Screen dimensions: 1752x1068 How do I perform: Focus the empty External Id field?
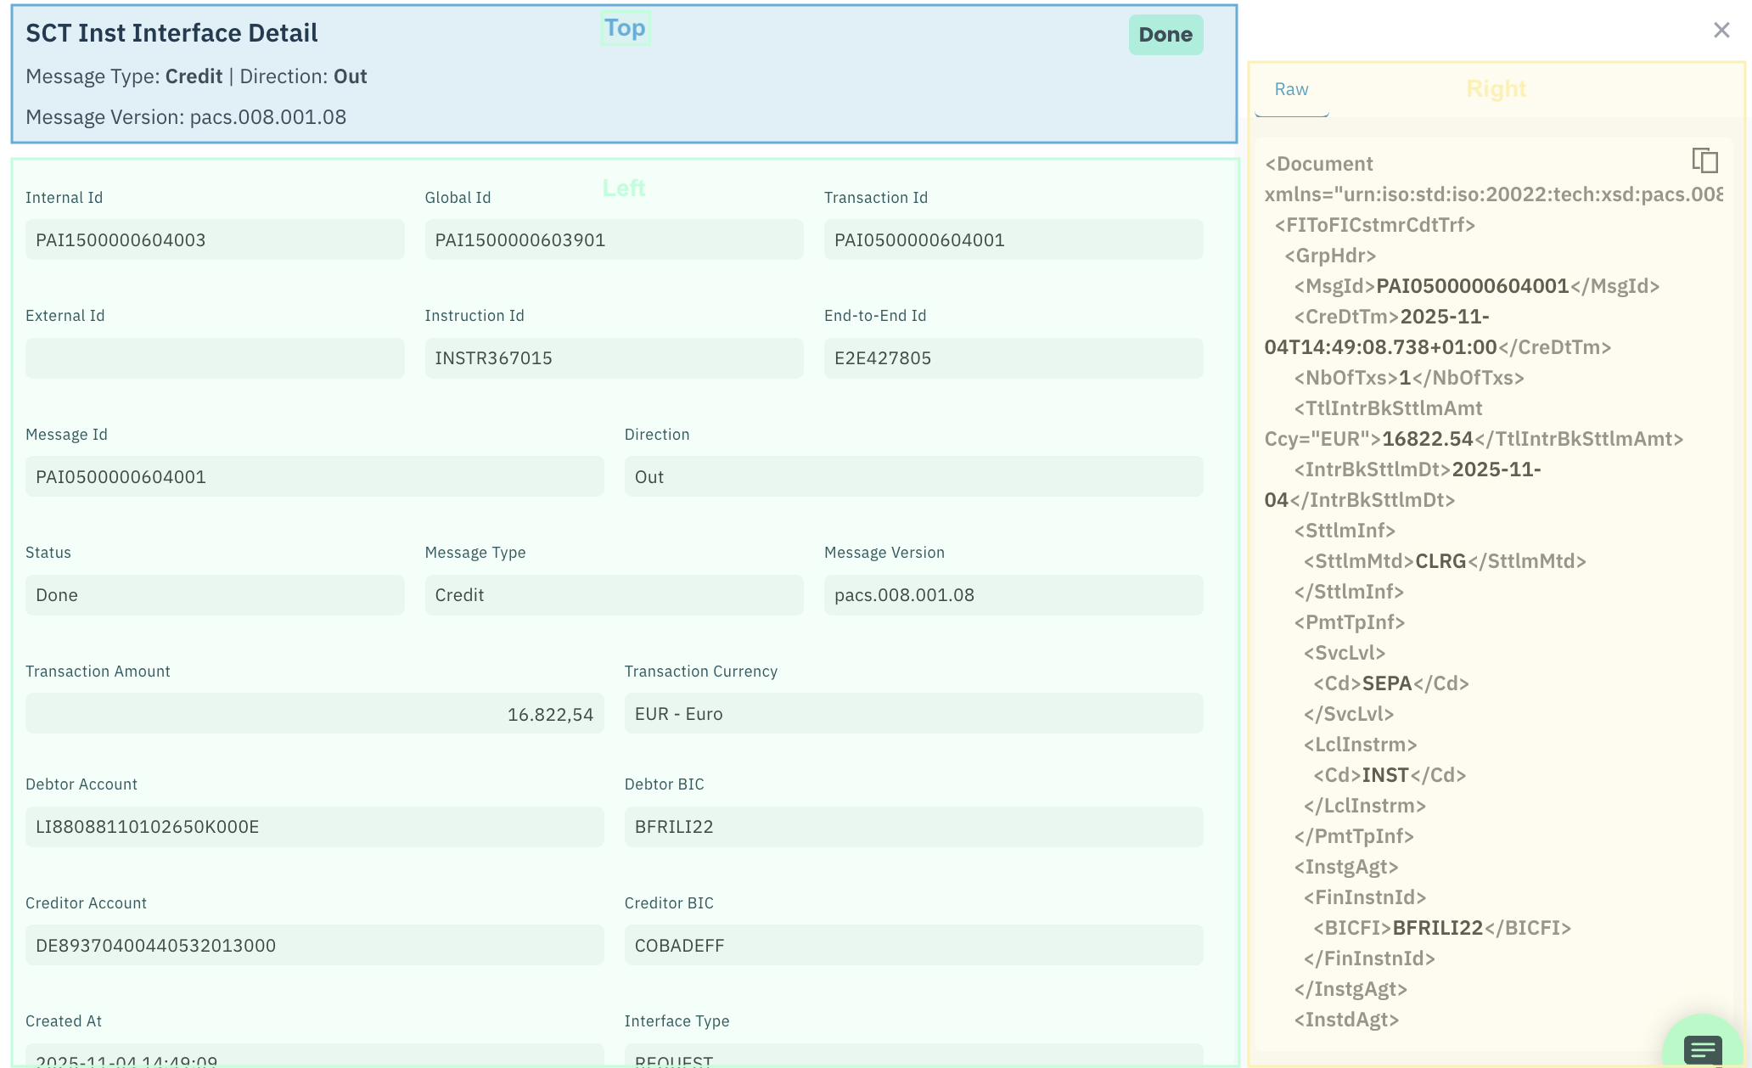[x=214, y=358]
